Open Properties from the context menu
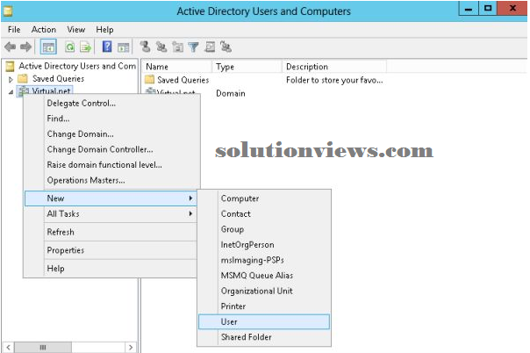Viewport: 530px width, 353px height. click(111, 250)
